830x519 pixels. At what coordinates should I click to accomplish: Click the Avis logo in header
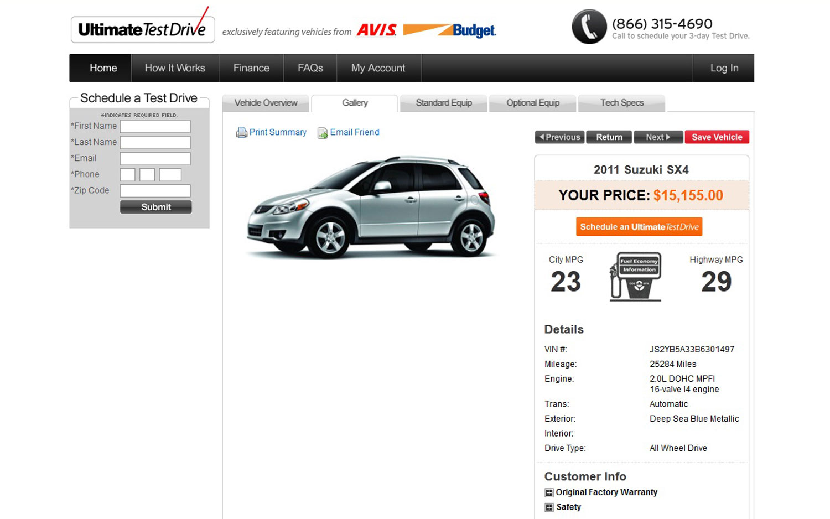point(376,30)
